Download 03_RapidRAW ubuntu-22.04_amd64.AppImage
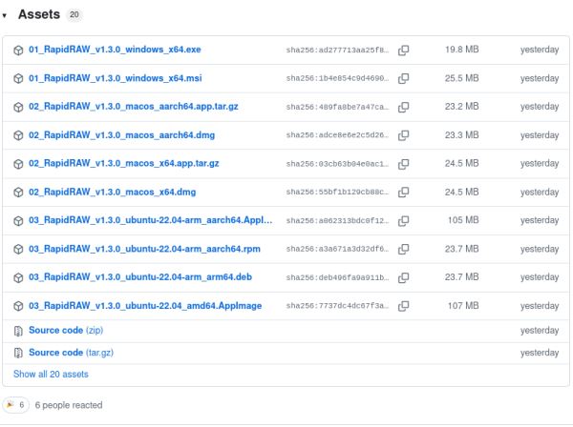The image size is (573, 427). 145,306
